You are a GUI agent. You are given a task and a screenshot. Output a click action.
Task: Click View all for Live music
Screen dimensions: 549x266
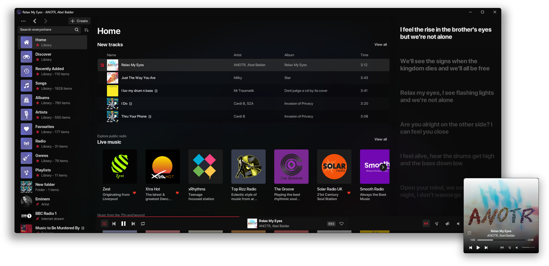pos(381,139)
